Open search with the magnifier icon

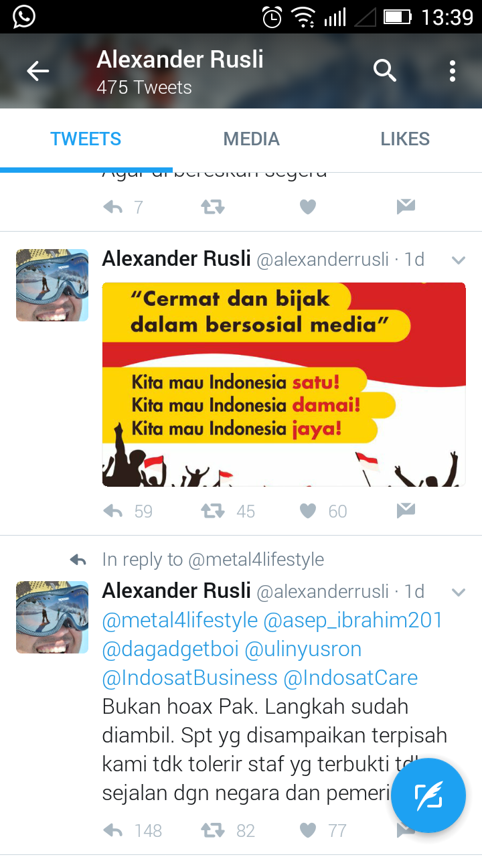(385, 70)
